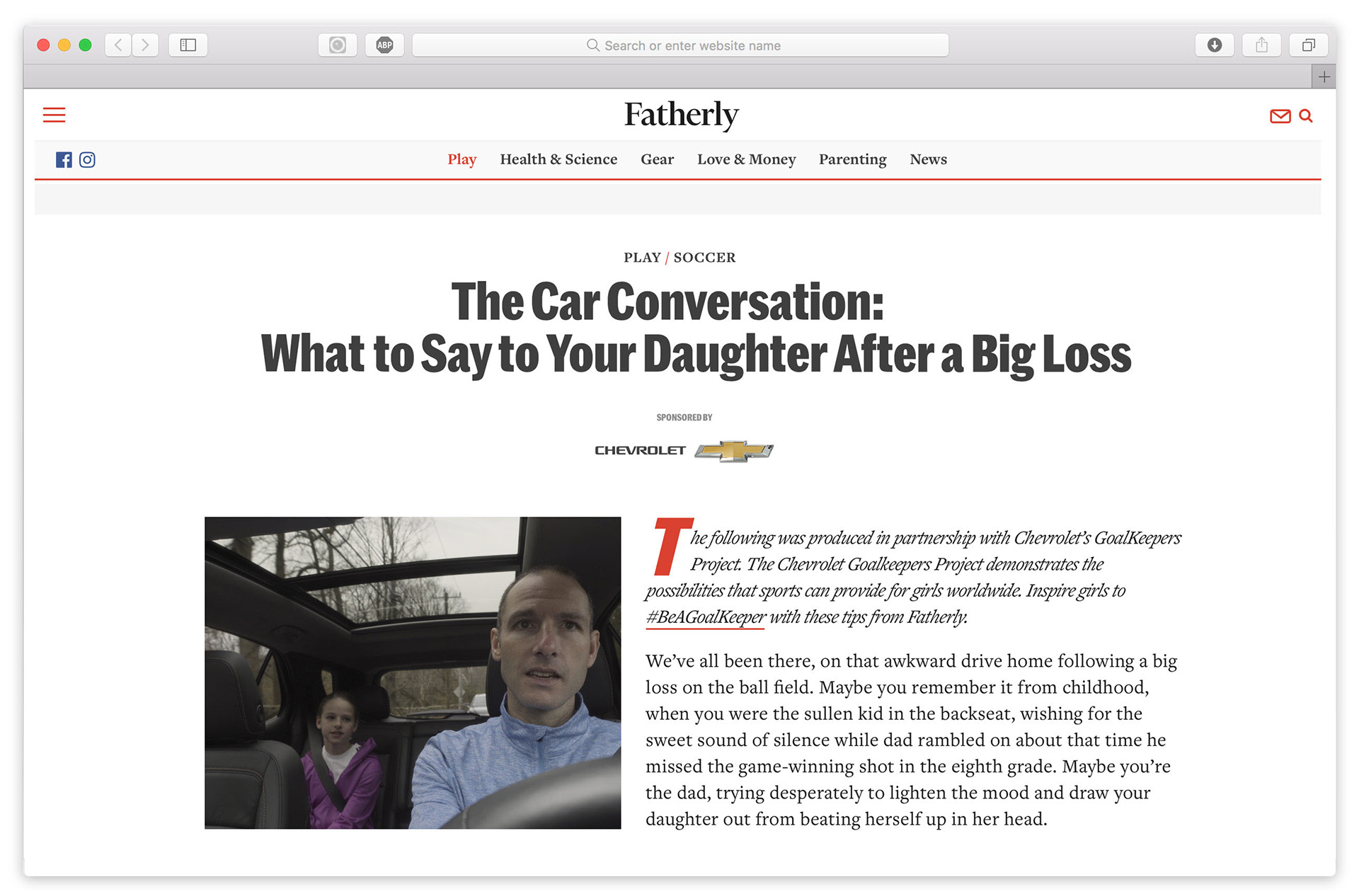Viewport: 1359px width, 894px height.
Task: Open the Gear section
Action: click(657, 159)
